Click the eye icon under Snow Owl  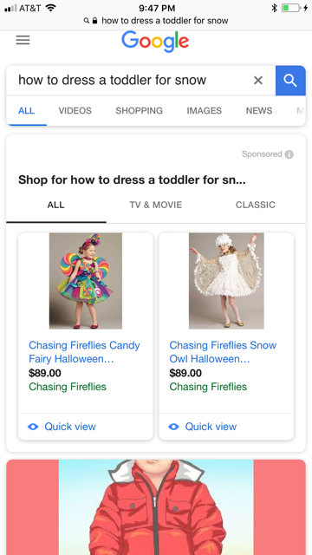(173, 427)
